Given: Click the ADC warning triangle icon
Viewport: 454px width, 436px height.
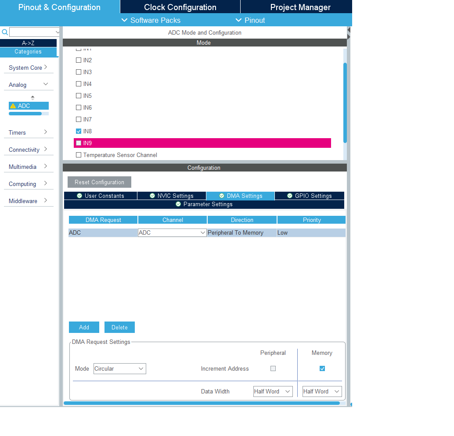Looking at the screenshot, I should tap(13, 106).
